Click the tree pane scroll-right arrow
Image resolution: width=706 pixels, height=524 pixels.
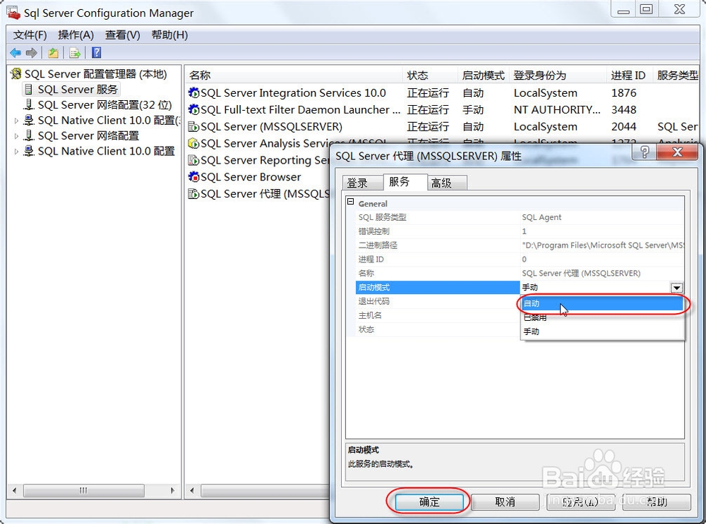click(172, 490)
